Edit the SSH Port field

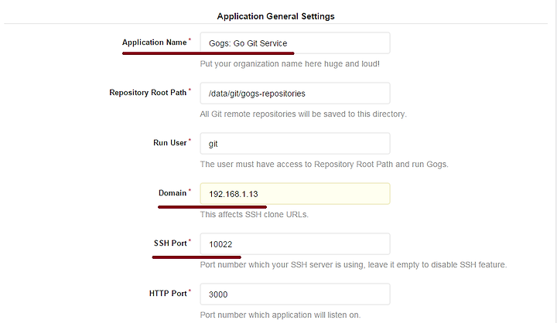coord(295,244)
